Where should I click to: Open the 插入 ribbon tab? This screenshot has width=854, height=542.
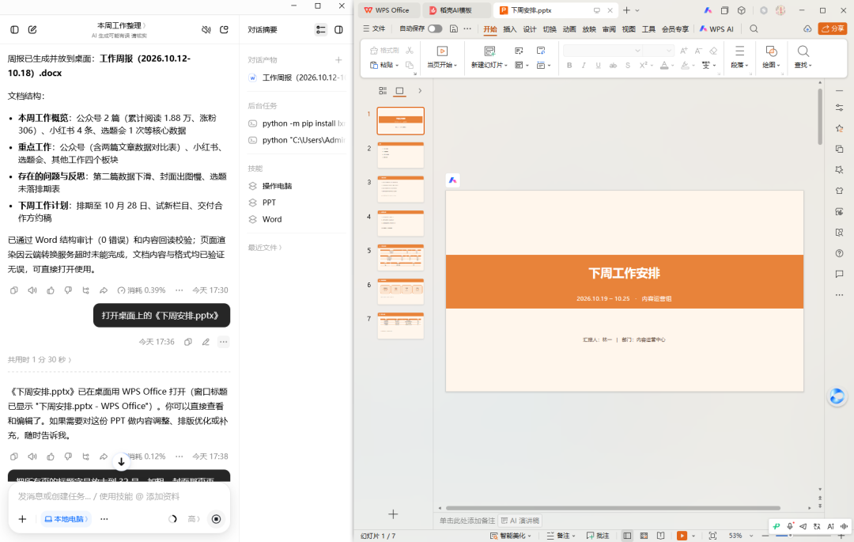coord(510,29)
